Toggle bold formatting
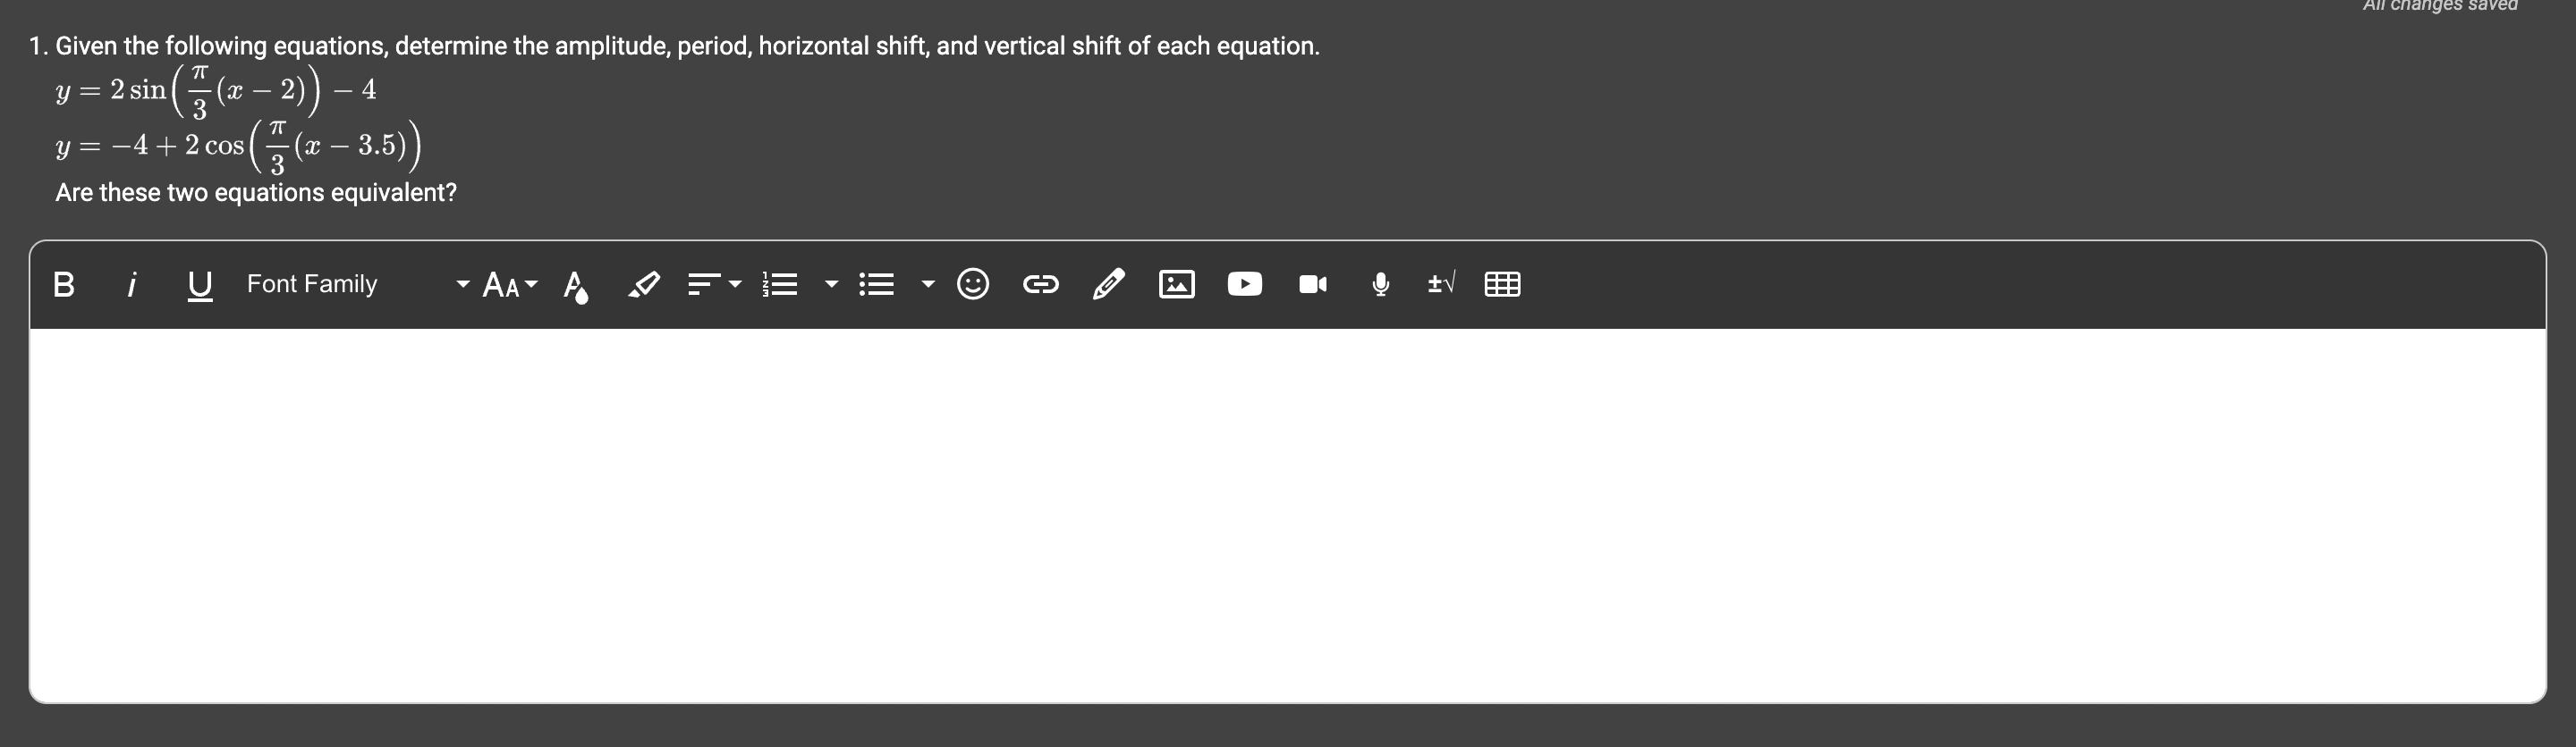Screen dimensions: 2576x747 point(64,285)
